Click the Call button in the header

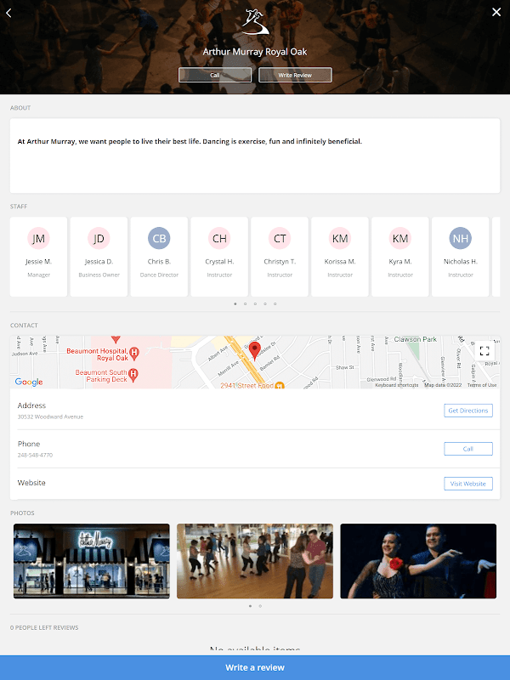(x=215, y=75)
